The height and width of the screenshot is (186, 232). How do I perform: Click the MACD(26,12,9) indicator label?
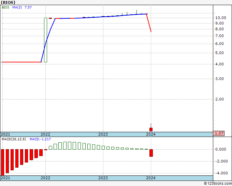(14, 139)
